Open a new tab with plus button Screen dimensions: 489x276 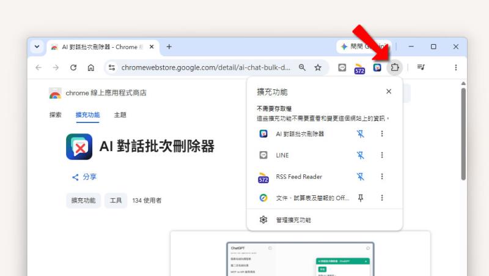coord(169,47)
